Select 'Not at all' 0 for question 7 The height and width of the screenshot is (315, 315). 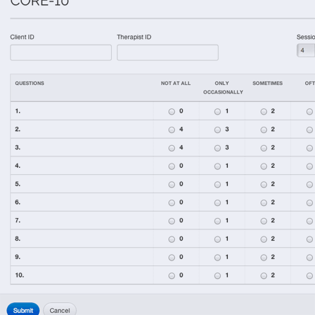click(x=171, y=221)
